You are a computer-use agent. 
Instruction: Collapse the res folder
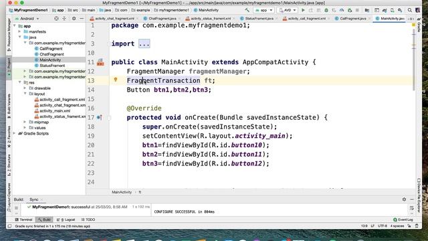pyautogui.click(x=20, y=82)
